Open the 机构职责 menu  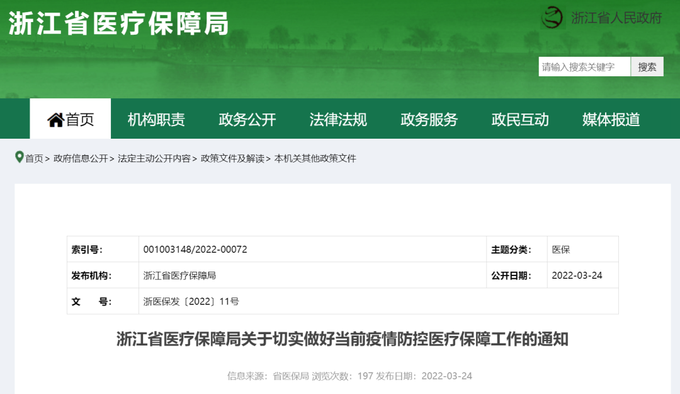click(156, 119)
